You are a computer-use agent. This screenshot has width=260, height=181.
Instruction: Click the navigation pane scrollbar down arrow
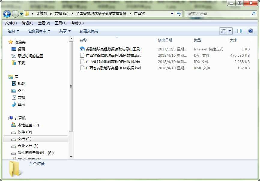coord(71,157)
